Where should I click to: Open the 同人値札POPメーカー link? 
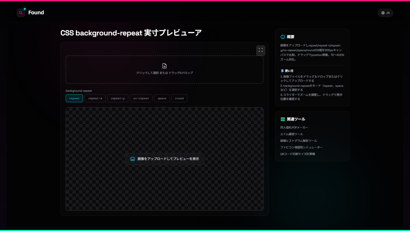click(294, 127)
